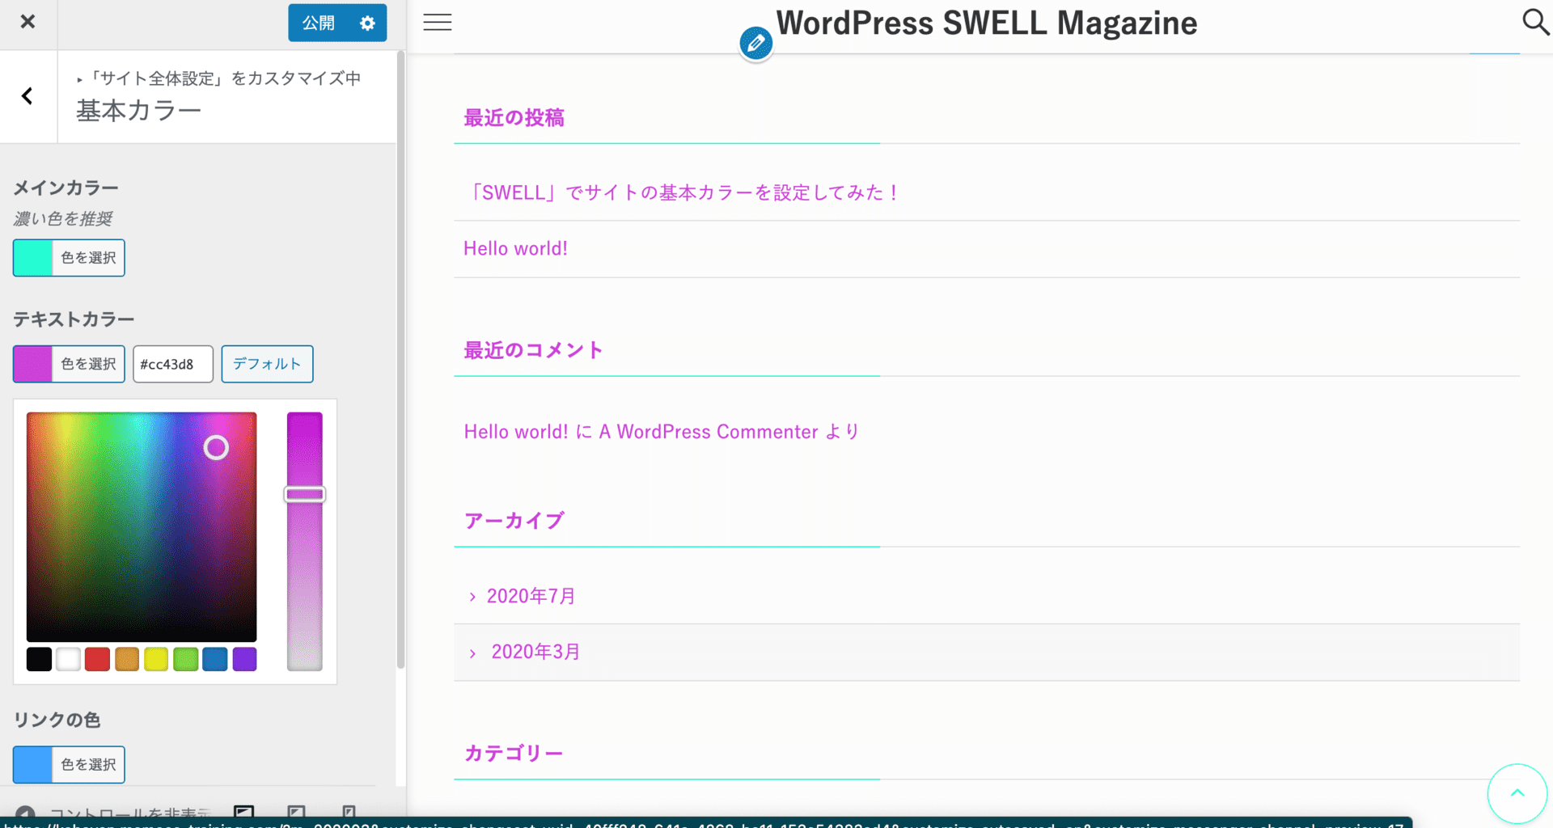Collapse the text color picker

click(x=69, y=364)
